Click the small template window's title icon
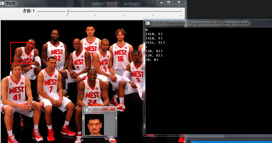This screenshot has height=143, width=272. [86, 110]
